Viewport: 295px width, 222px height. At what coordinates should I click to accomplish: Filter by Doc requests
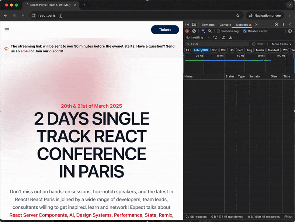click(x=214, y=50)
